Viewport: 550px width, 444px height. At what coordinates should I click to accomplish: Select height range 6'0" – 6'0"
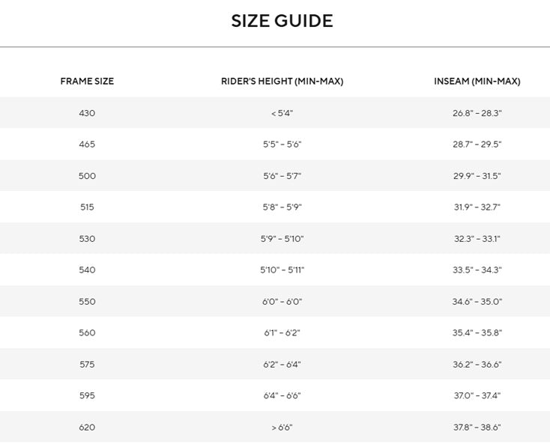[x=282, y=302]
